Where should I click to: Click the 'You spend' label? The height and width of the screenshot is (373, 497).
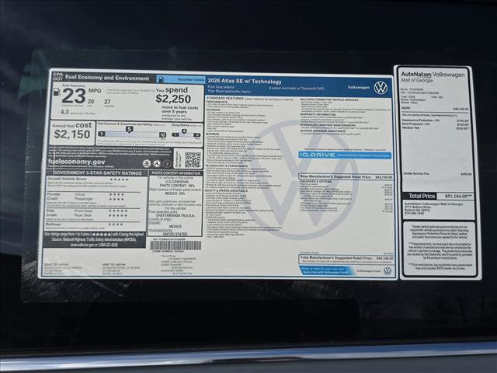(172, 90)
